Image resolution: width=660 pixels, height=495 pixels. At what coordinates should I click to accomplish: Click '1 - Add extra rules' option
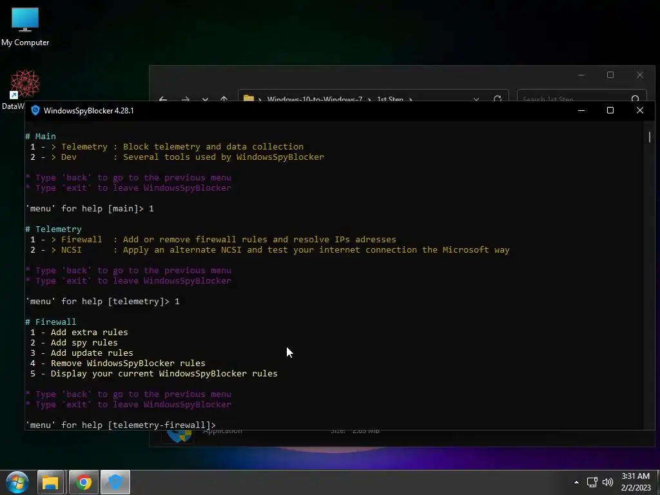79,332
